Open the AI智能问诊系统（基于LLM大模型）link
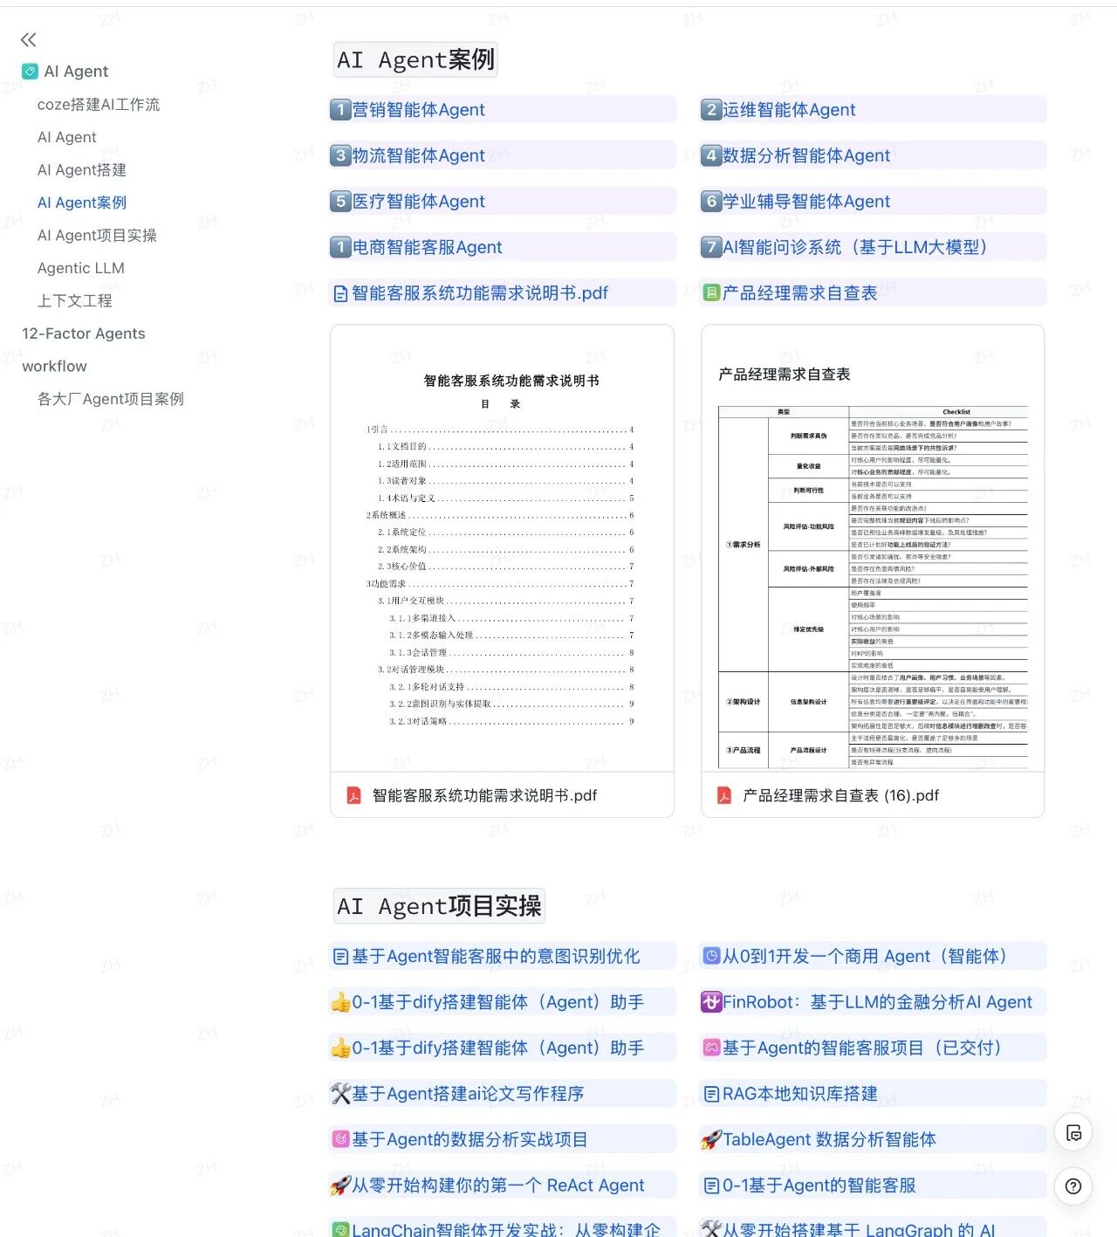Image resolution: width=1117 pixels, height=1237 pixels. click(855, 247)
